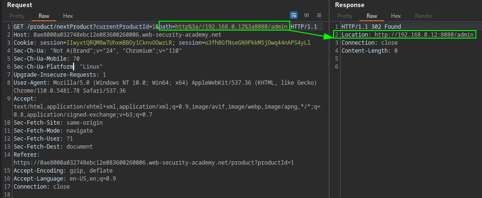This screenshot has height=198, width=482.
Task: Select the Raw tab in Request
Action: point(44,16)
